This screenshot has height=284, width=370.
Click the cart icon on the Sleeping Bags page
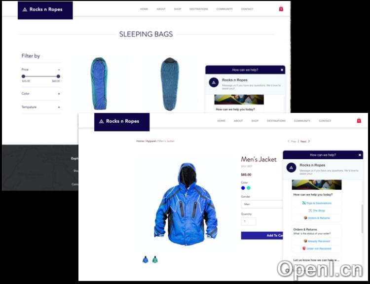pos(281,9)
